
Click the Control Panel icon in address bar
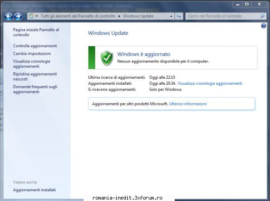click(x=31, y=16)
